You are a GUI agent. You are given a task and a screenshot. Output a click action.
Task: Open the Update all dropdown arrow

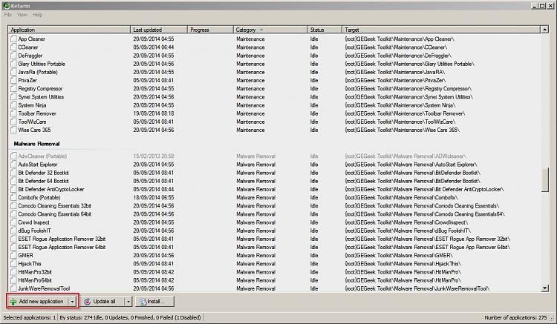coord(128,301)
